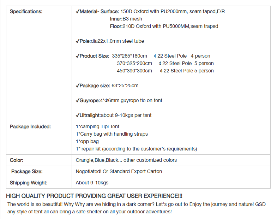
Task: Click Negotiated! Or Standard Export Carton text
Action: click(x=119, y=171)
